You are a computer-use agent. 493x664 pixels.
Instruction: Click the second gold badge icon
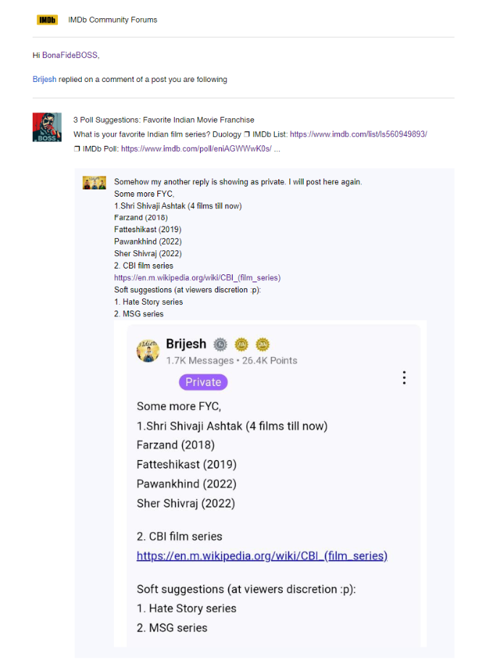tap(262, 344)
